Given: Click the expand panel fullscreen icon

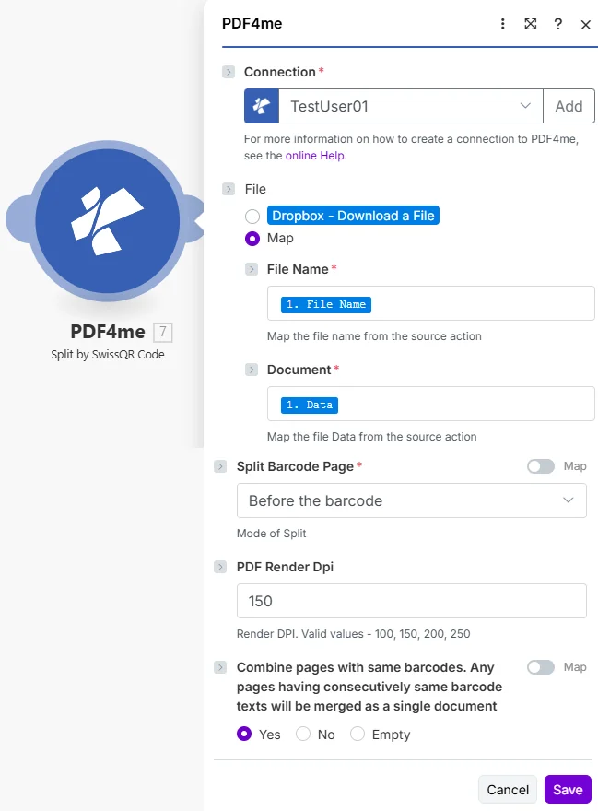Looking at the screenshot, I should click(x=530, y=24).
